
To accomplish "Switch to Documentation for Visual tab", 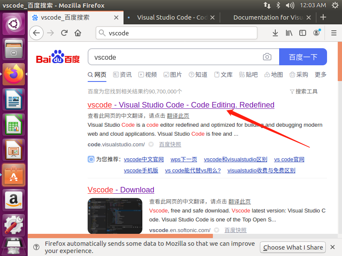I will click(268, 17).
